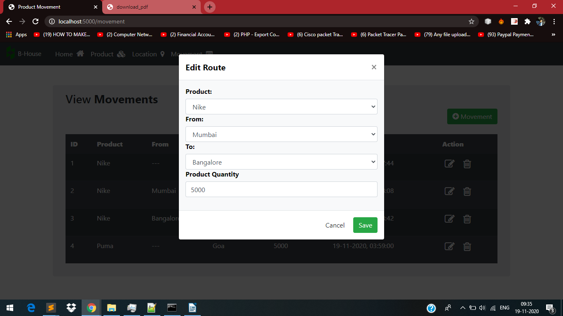Click the bookmark star in the address bar
The width and height of the screenshot is (563, 316).
pyautogui.click(x=471, y=21)
